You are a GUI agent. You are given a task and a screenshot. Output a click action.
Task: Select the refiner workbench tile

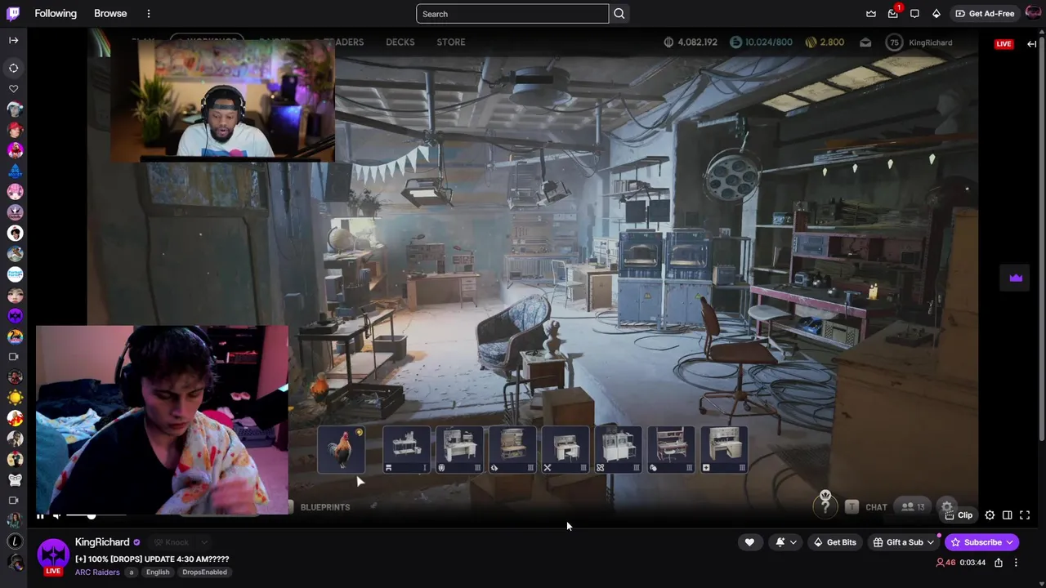point(618,449)
